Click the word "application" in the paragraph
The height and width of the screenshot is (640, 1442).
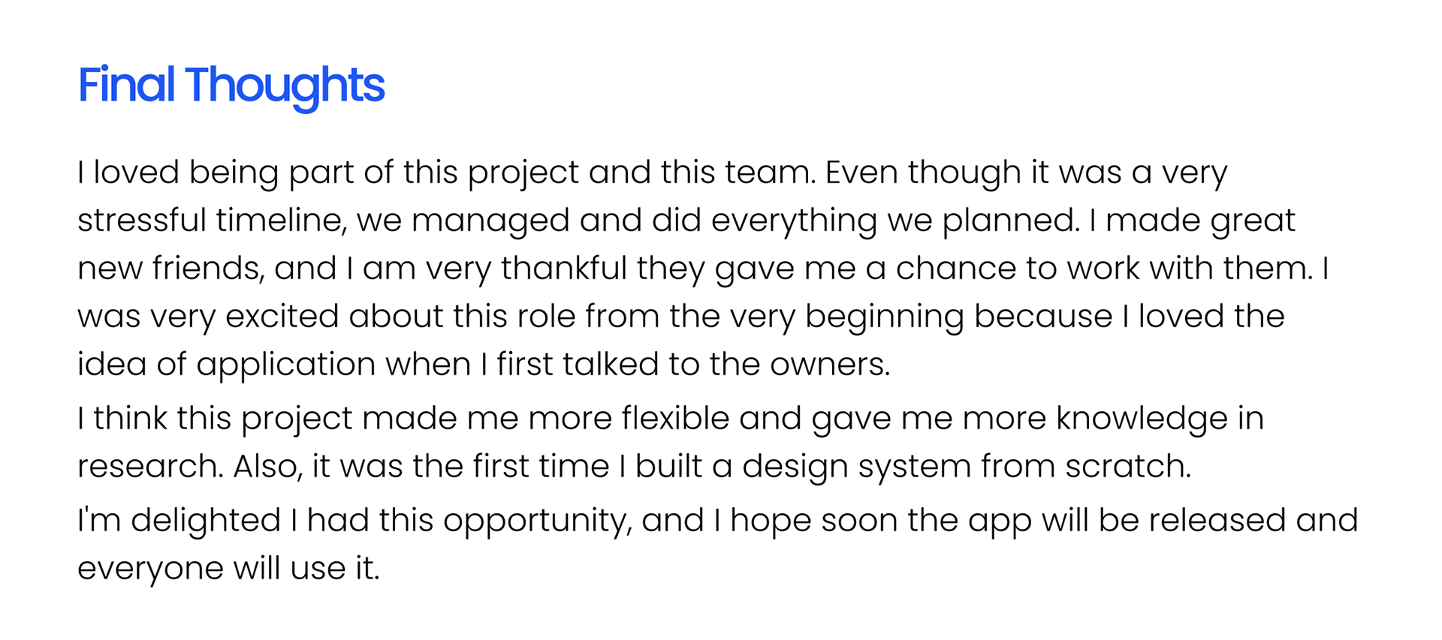(285, 365)
